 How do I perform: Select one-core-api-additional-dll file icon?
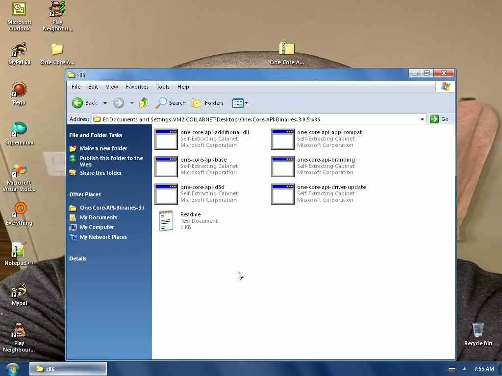[x=166, y=140]
